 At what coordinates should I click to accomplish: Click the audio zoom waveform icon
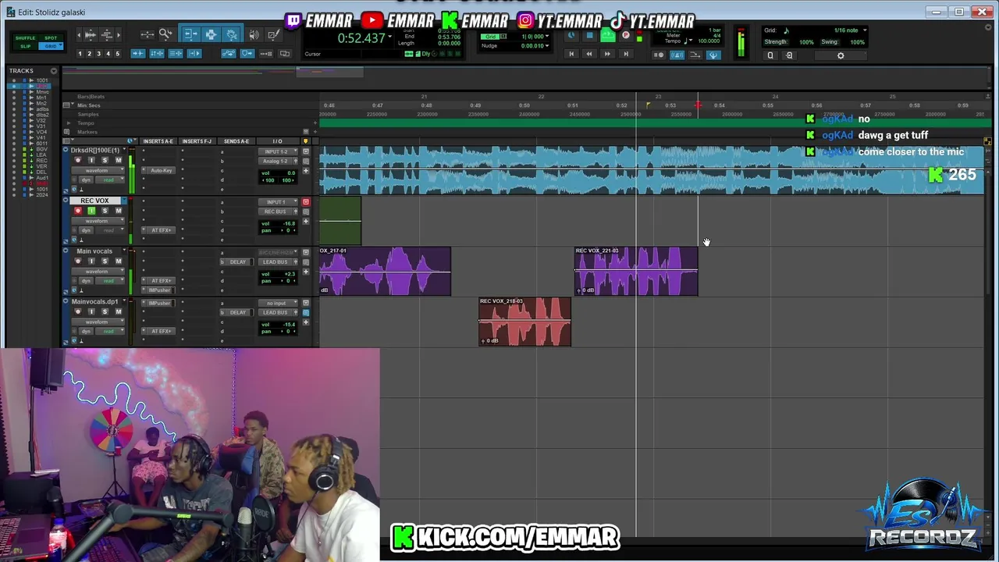click(91, 35)
